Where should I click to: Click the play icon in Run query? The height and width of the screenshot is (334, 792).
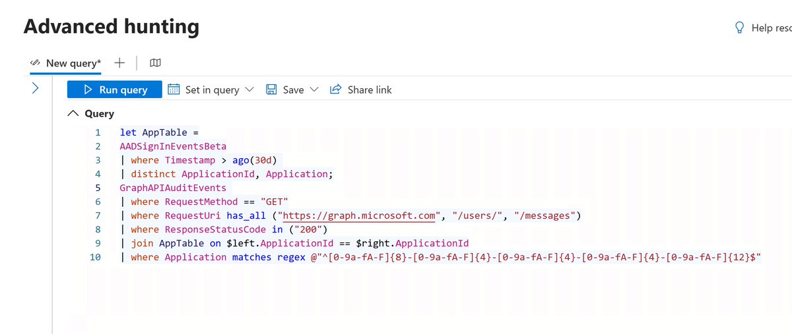[x=87, y=90]
